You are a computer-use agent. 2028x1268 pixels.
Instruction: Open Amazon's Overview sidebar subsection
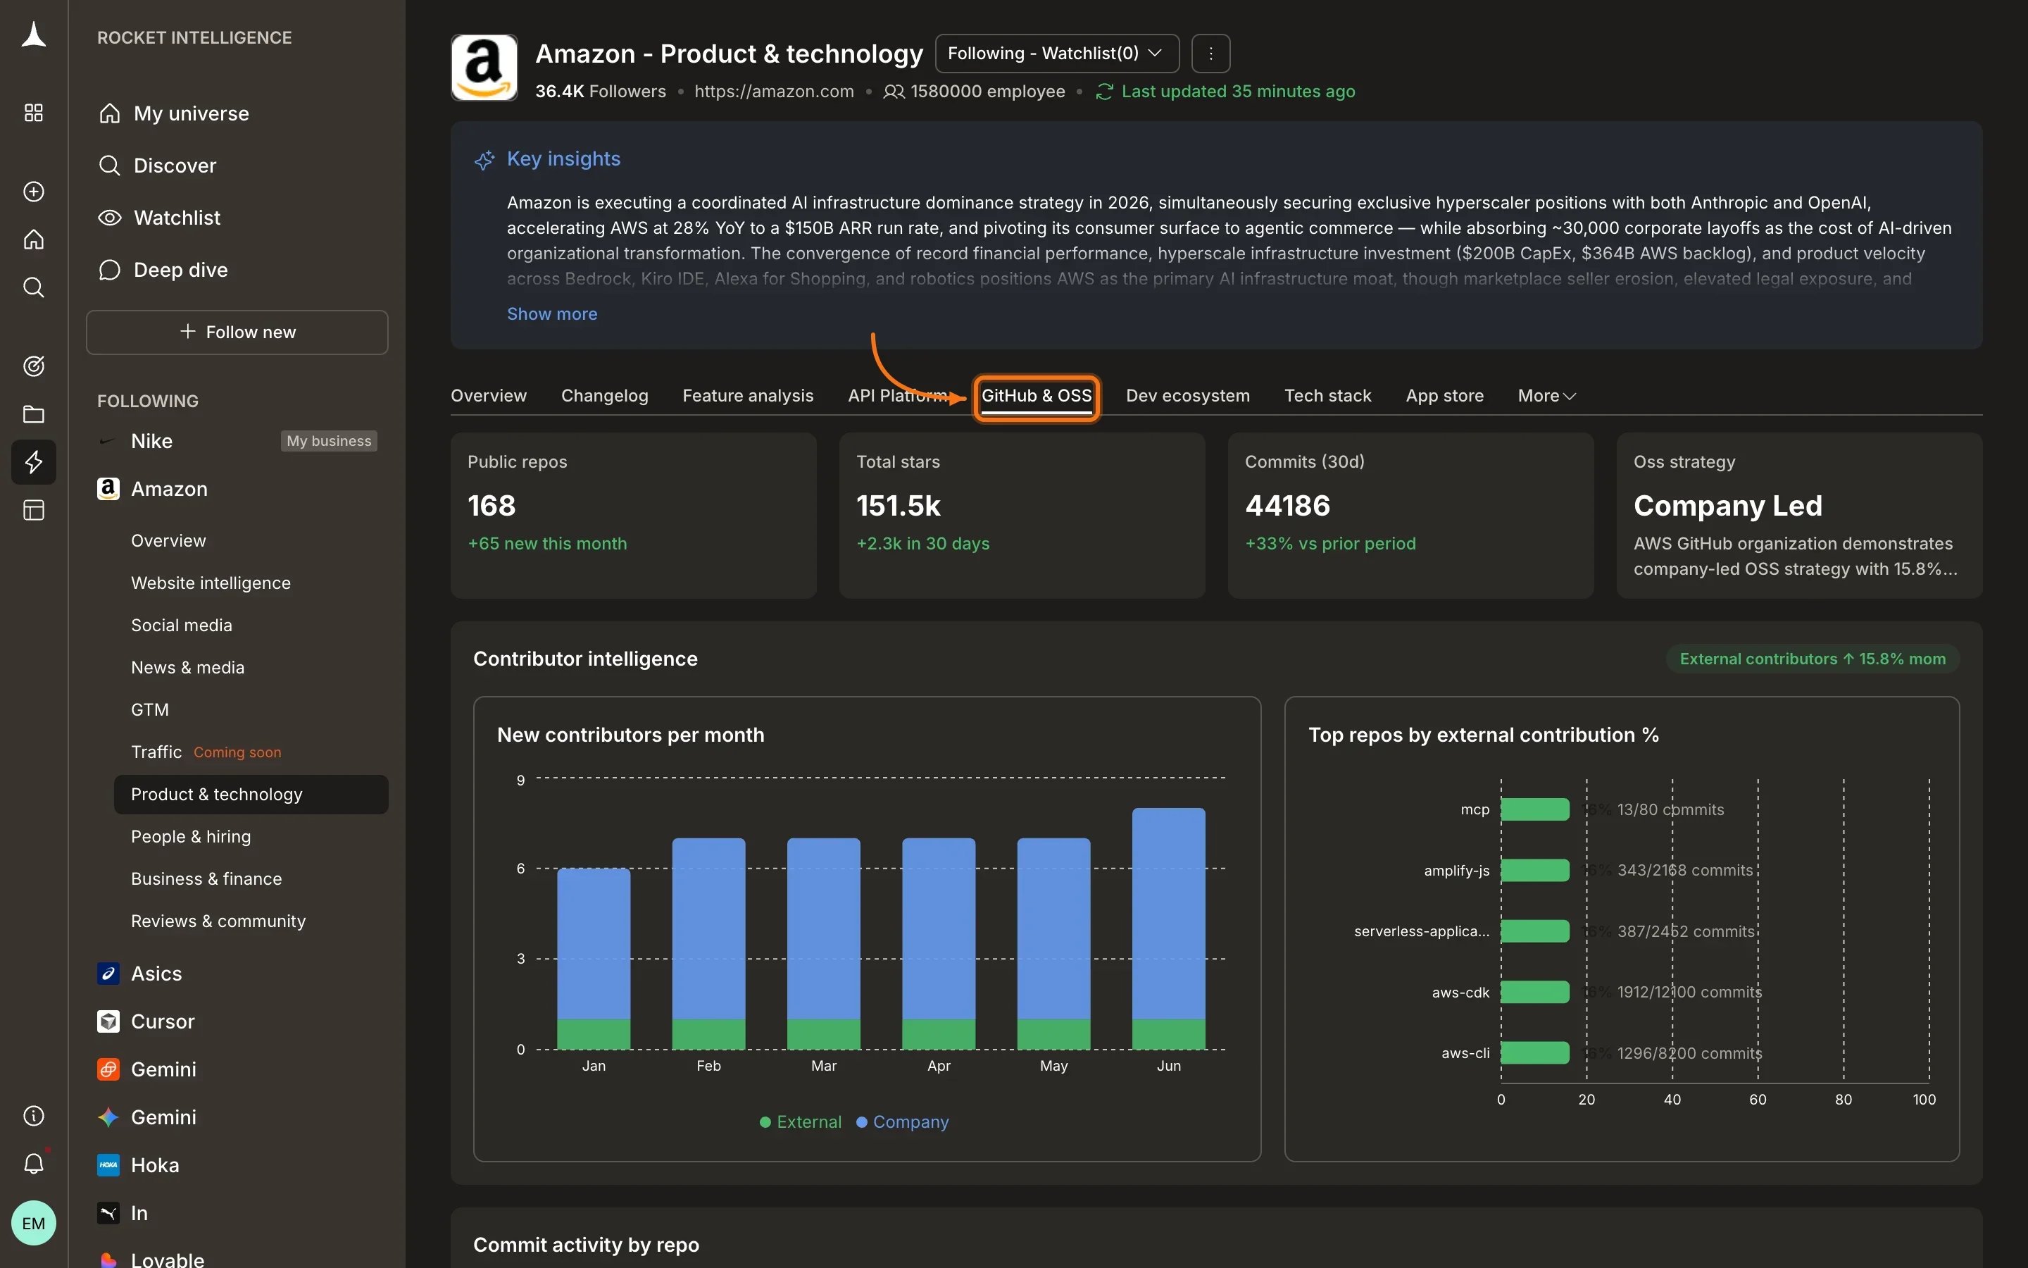(168, 541)
